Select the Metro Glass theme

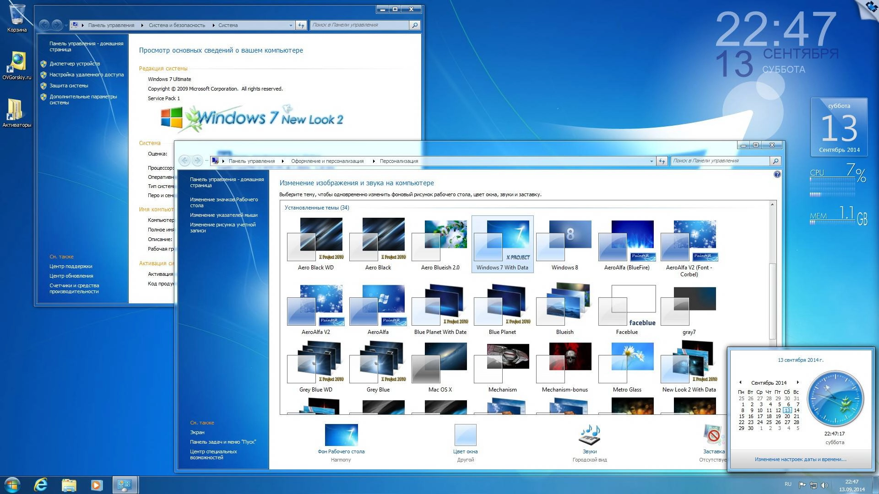[x=627, y=367]
